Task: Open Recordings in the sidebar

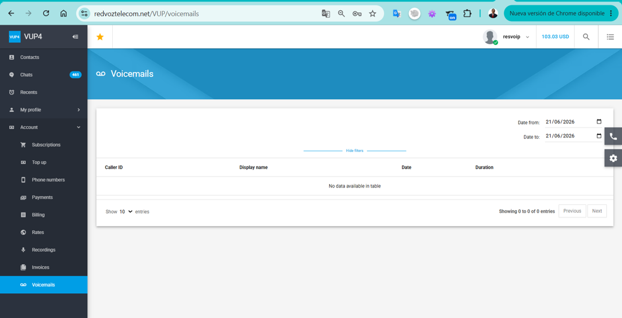Action: pos(44,250)
